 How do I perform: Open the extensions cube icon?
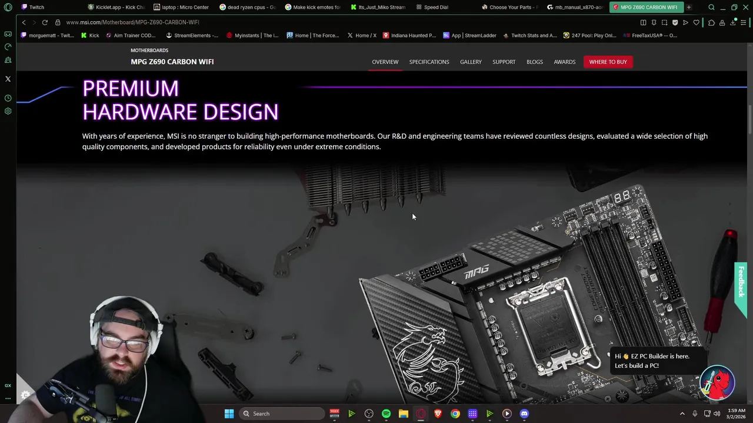tap(711, 22)
